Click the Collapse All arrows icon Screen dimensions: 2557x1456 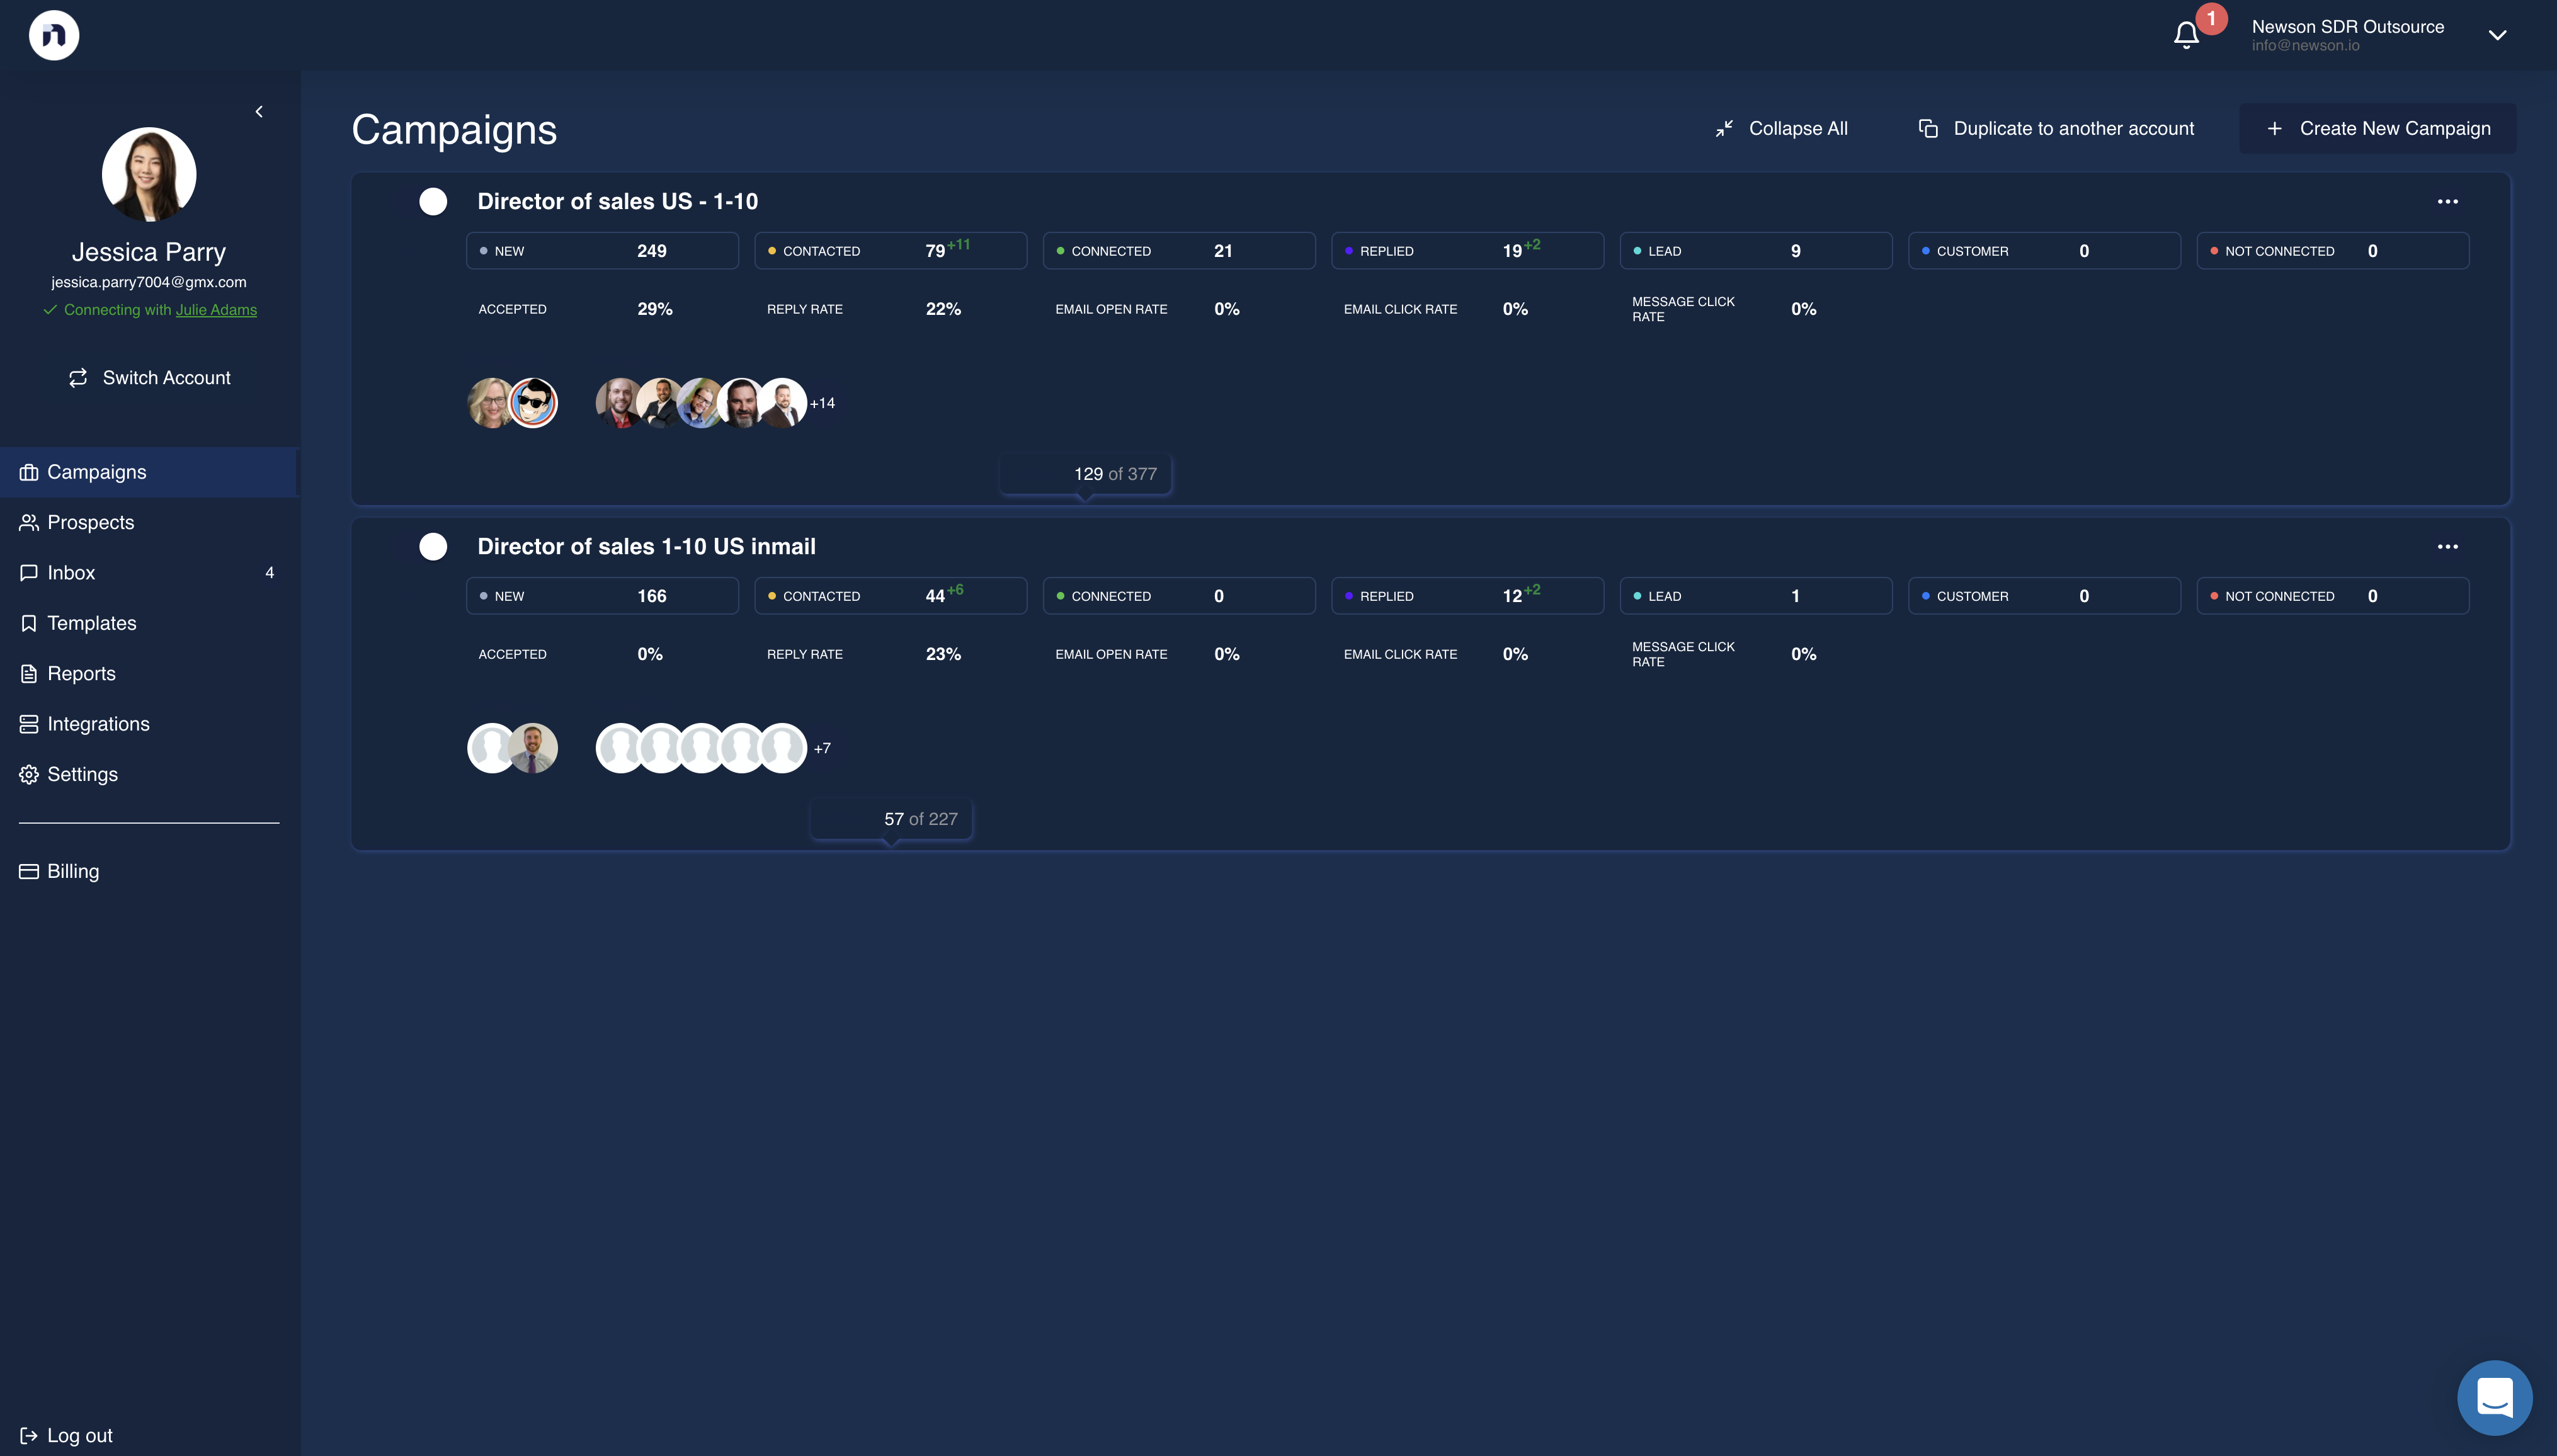(x=1724, y=129)
